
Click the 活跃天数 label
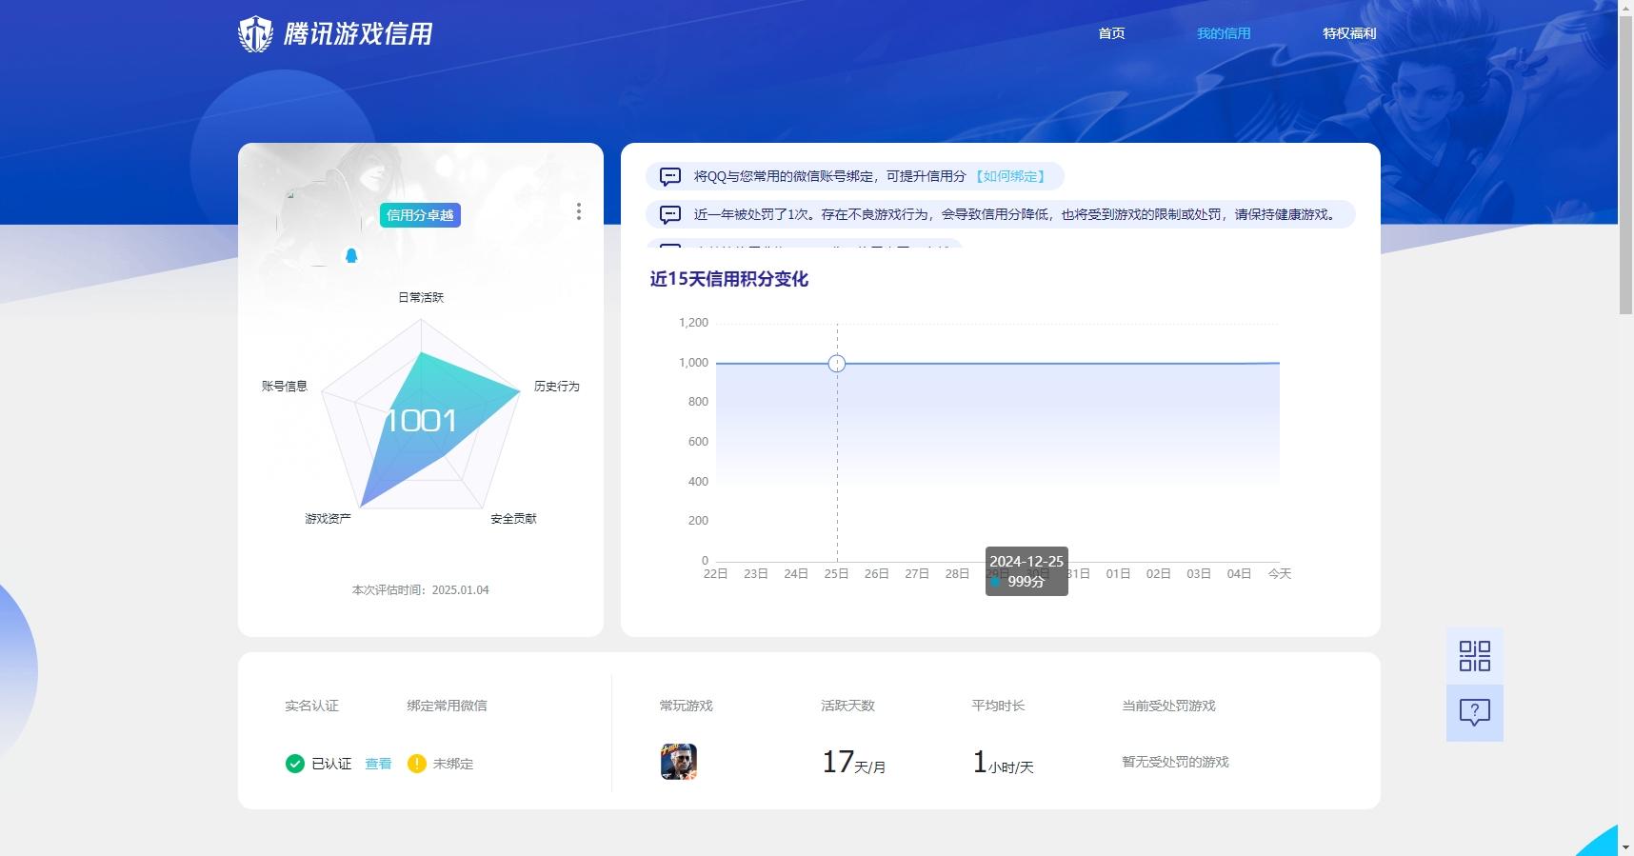tap(847, 706)
